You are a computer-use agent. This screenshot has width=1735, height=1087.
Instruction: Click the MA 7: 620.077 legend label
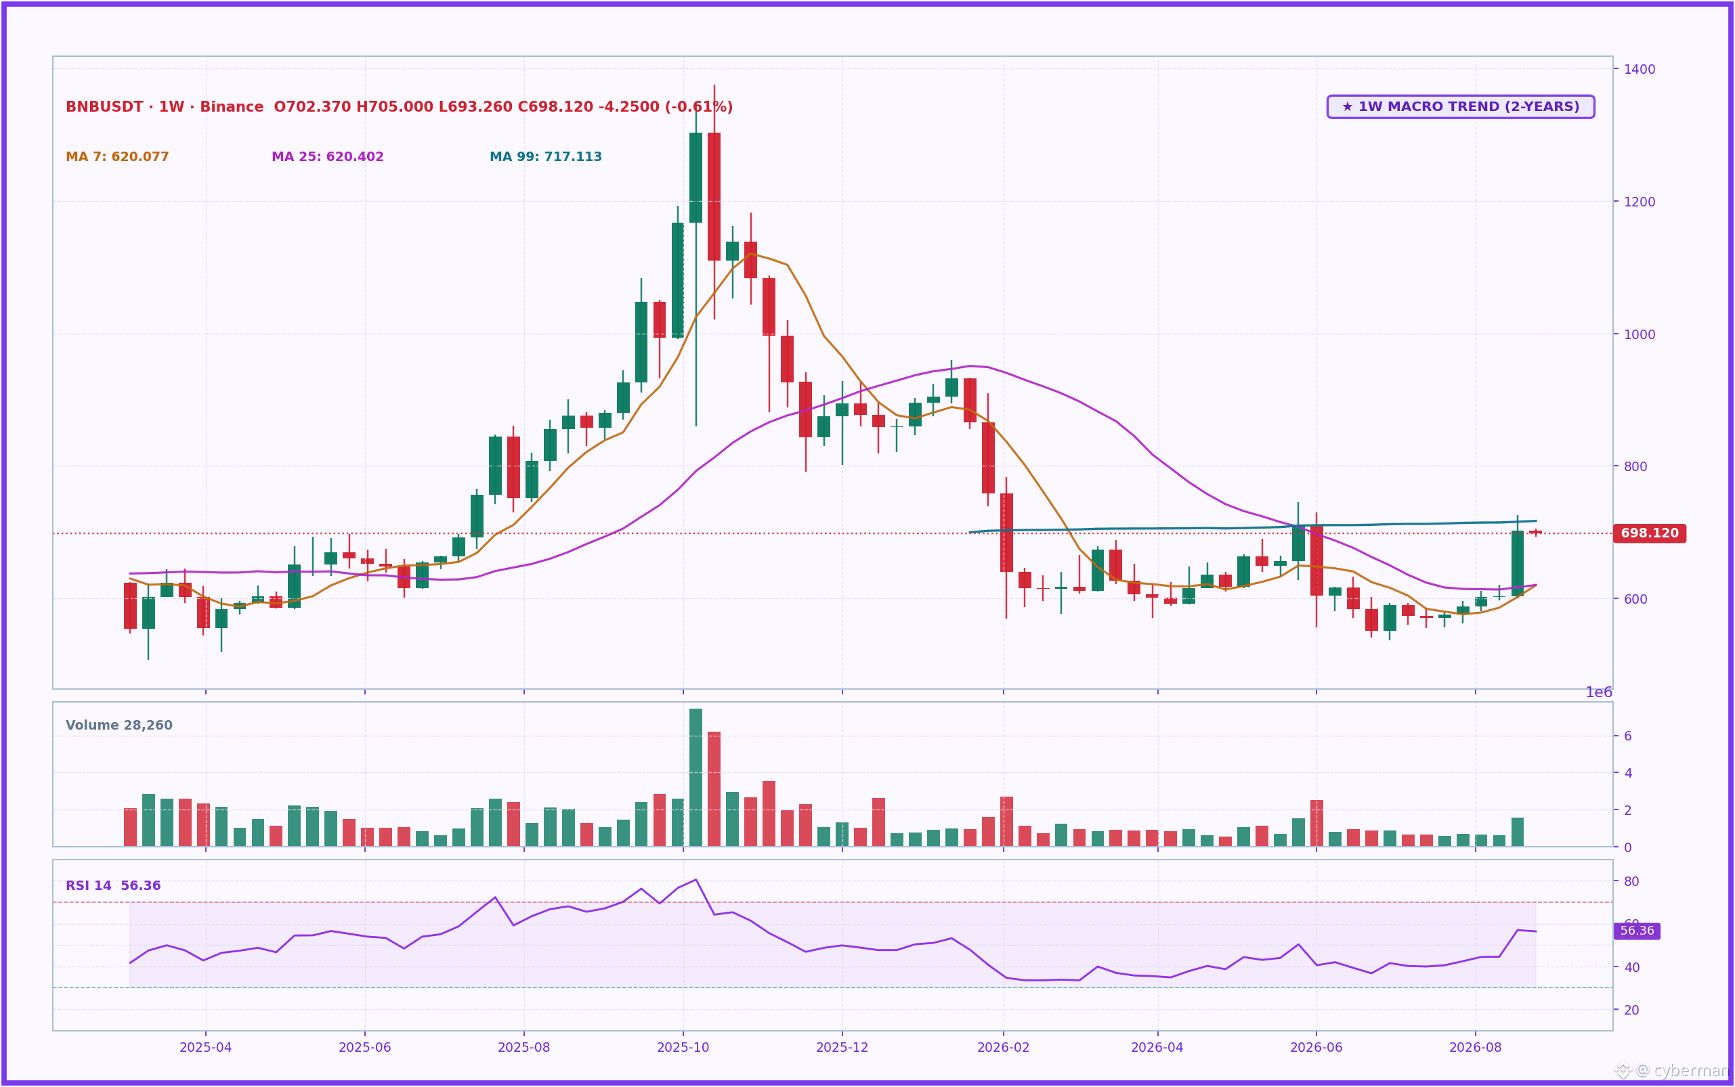point(117,157)
